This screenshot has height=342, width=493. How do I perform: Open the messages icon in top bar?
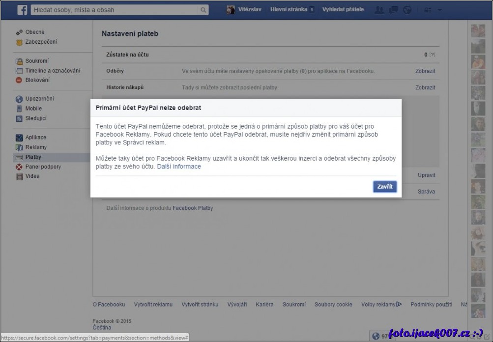coord(393,10)
